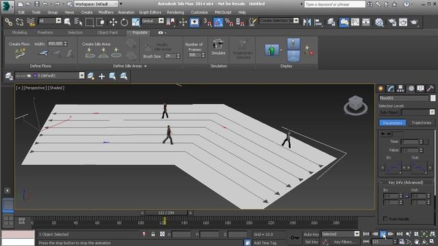The height and width of the screenshot is (246, 438).
Task: Click the Trajectories button
Action: click(422, 123)
